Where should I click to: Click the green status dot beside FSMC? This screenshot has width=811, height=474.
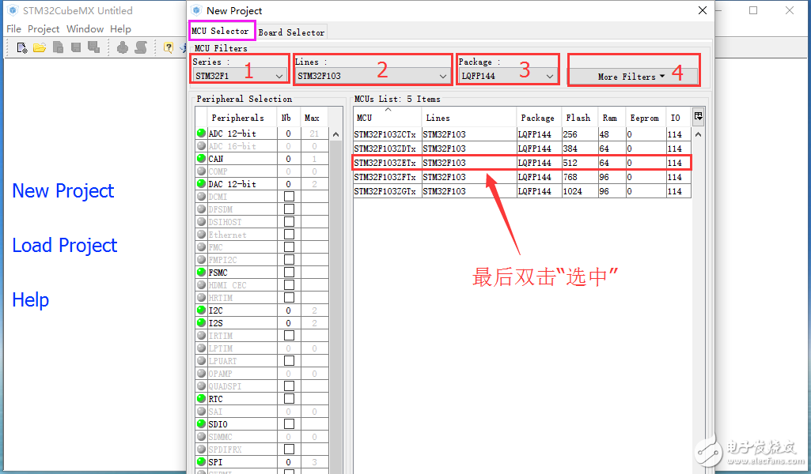pos(201,272)
